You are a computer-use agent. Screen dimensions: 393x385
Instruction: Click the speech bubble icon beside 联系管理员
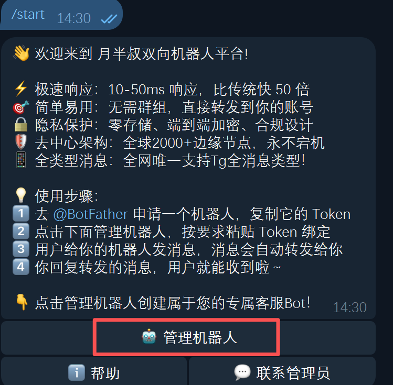pyautogui.click(x=242, y=372)
